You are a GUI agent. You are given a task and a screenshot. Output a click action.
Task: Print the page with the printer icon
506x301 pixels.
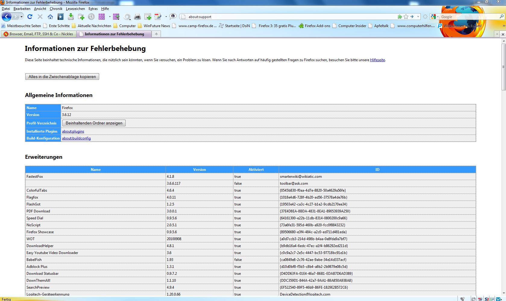[137, 17]
